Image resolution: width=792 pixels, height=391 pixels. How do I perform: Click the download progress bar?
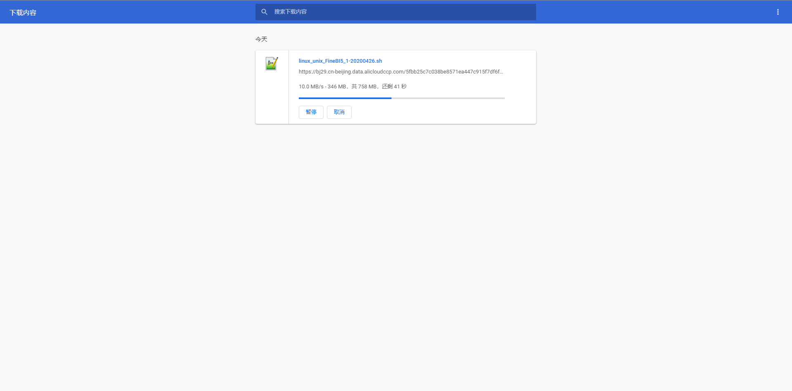(x=402, y=98)
